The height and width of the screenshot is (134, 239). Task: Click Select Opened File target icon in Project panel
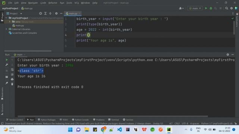[40, 13]
